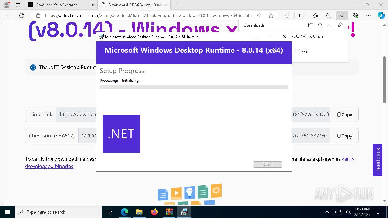
Task: Open Microsoft Edge from the taskbar
Action: click(125, 212)
